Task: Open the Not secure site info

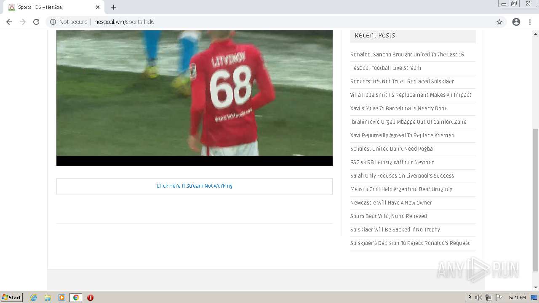Action: point(69,22)
